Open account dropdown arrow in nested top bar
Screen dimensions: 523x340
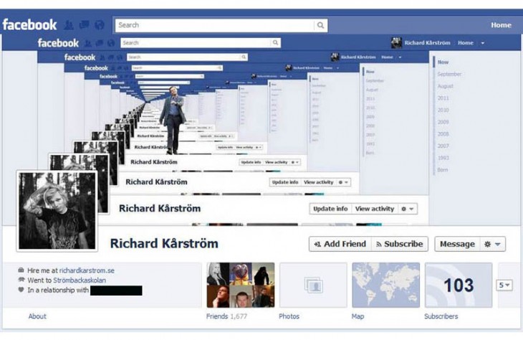pyautogui.click(x=482, y=43)
